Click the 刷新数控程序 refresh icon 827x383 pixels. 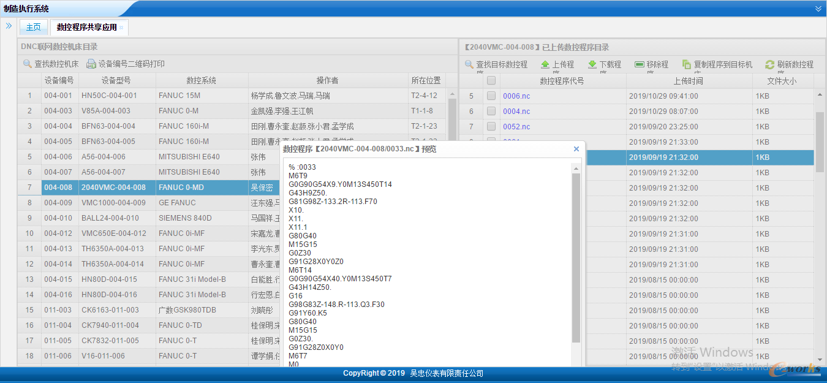[770, 64]
